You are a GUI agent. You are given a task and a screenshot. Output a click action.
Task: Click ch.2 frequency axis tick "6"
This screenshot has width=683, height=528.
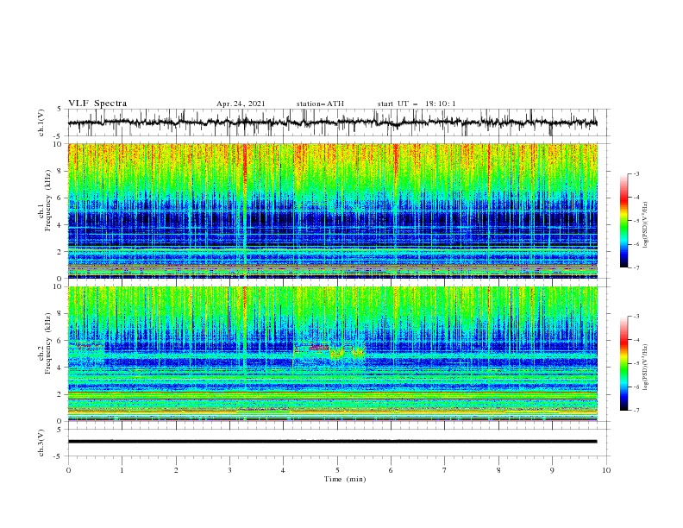tap(60, 341)
